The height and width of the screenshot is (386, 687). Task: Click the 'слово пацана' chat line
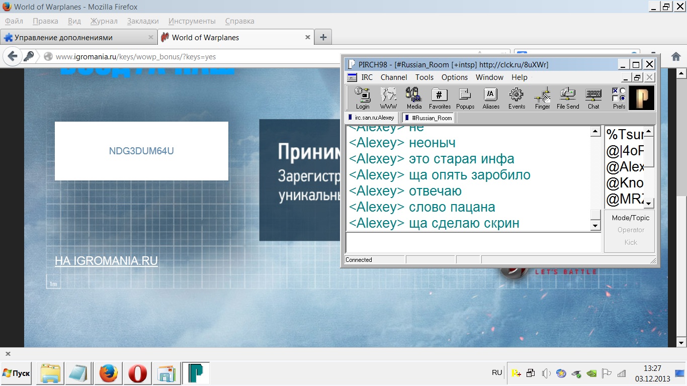pyautogui.click(x=422, y=207)
